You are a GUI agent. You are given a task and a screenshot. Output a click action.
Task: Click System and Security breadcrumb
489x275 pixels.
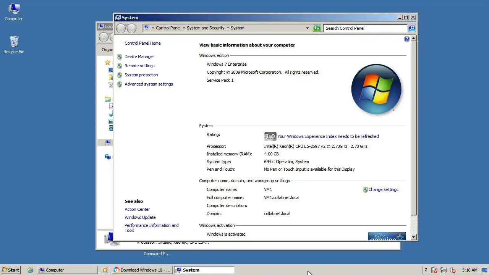pyautogui.click(x=206, y=28)
